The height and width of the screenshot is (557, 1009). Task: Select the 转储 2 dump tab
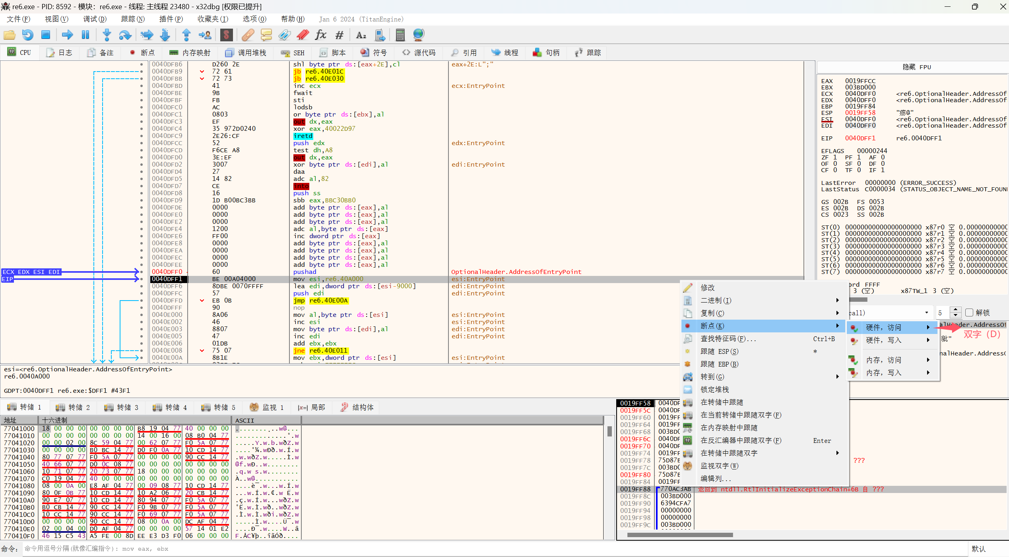tap(73, 407)
